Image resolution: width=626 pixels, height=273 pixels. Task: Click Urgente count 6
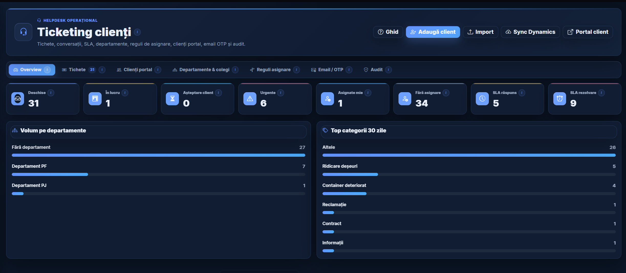pyautogui.click(x=263, y=103)
